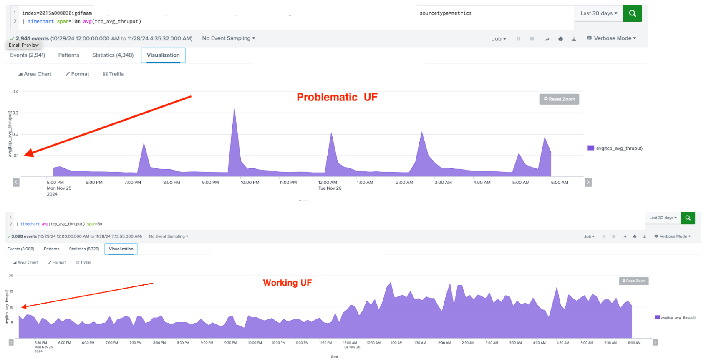Image resolution: width=711 pixels, height=359 pixels.
Task: Click the purple legend swatch for top chart
Action: click(x=590, y=148)
